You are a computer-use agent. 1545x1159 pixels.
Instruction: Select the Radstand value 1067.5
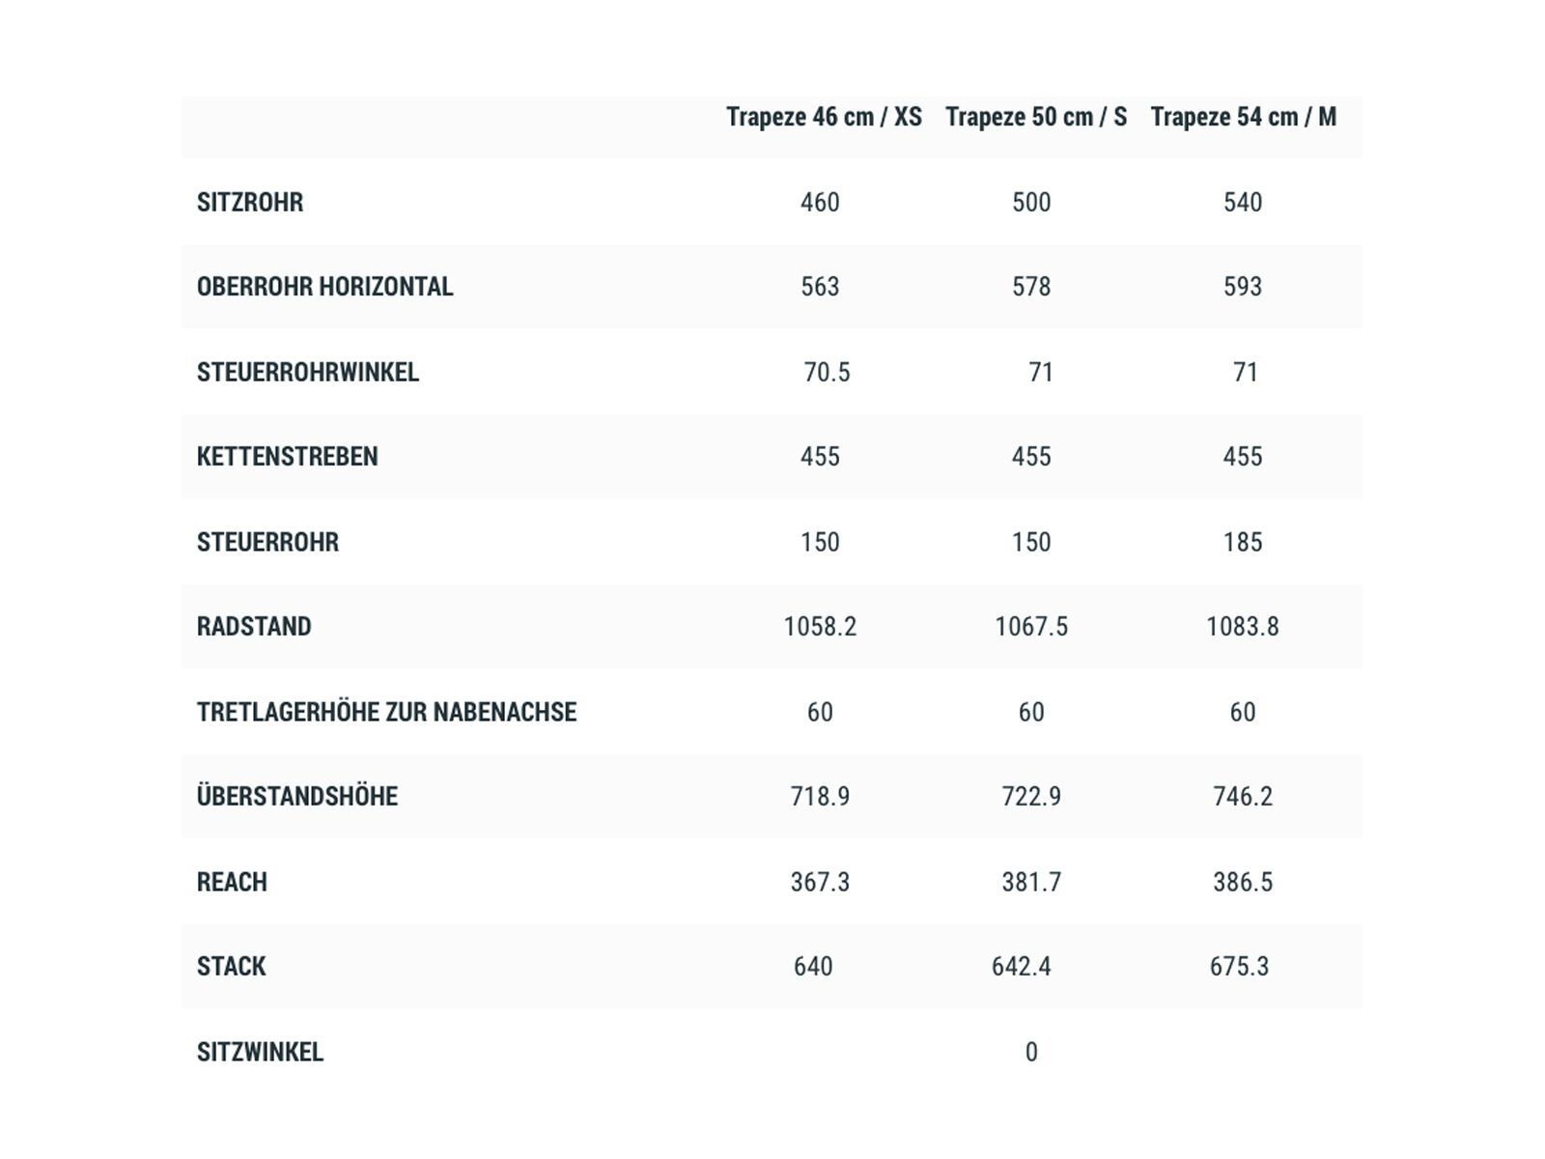[1031, 627]
